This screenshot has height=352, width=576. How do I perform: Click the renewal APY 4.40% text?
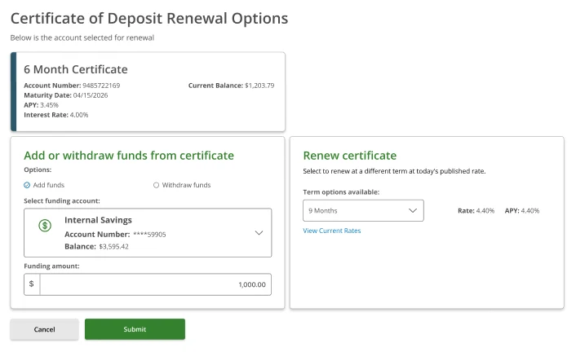coord(522,211)
